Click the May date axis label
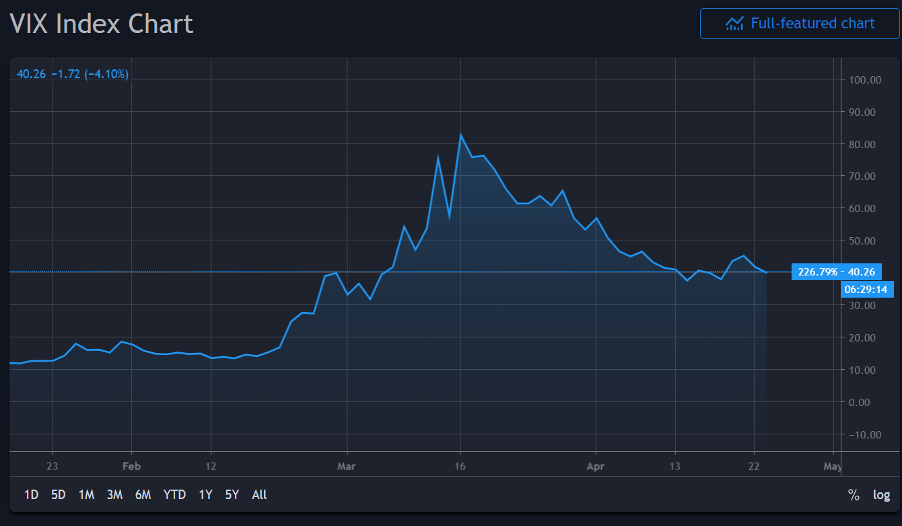 (x=833, y=466)
